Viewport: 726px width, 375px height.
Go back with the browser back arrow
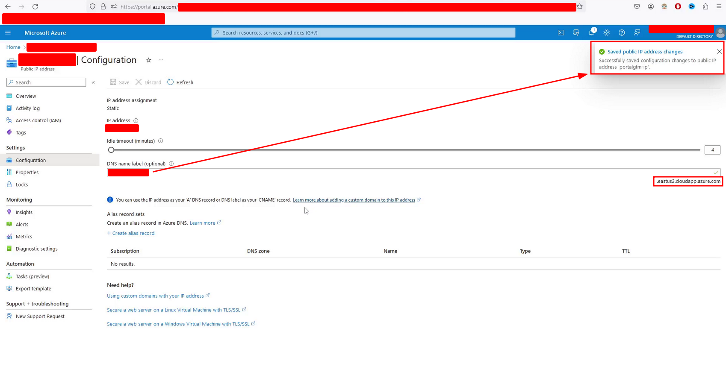8,6
